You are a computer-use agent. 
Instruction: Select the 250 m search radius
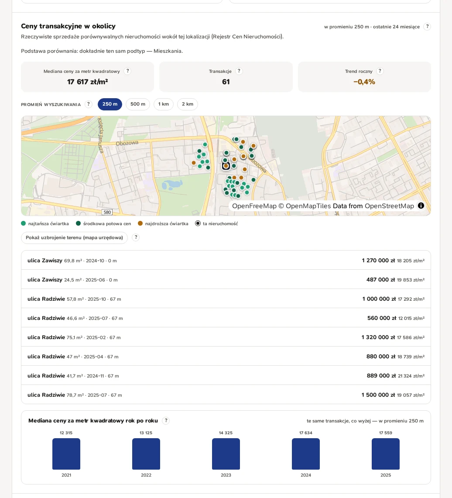tap(110, 104)
